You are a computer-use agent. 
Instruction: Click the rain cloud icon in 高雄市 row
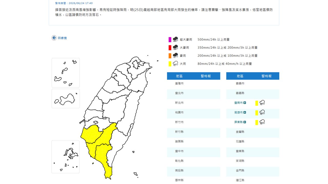262,112
